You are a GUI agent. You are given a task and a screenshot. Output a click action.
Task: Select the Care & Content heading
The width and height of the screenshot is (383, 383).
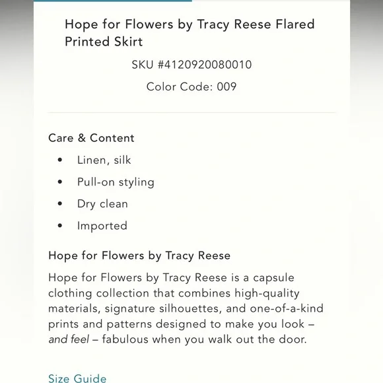click(x=91, y=138)
